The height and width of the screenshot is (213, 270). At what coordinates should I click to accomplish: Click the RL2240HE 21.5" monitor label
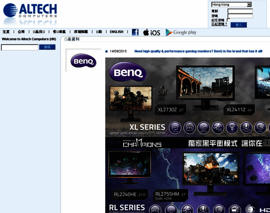[x=130, y=195]
